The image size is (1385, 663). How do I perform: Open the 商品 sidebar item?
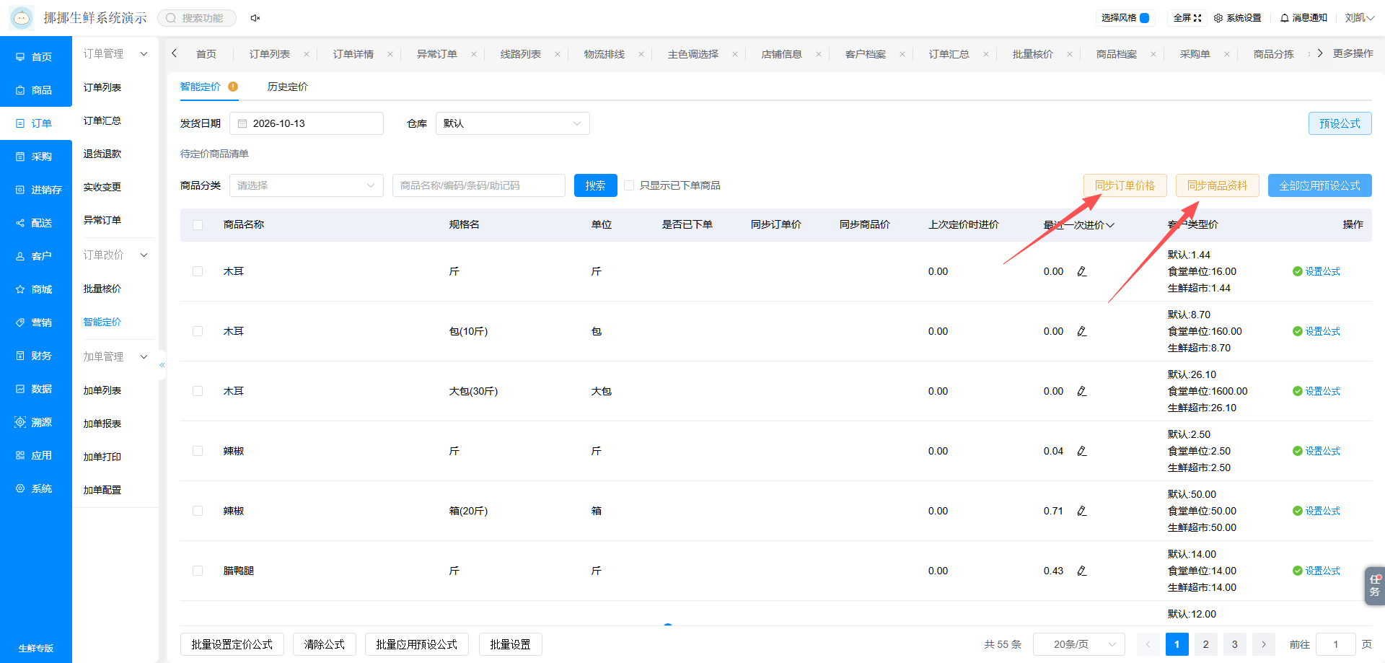[x=35, y=90]
